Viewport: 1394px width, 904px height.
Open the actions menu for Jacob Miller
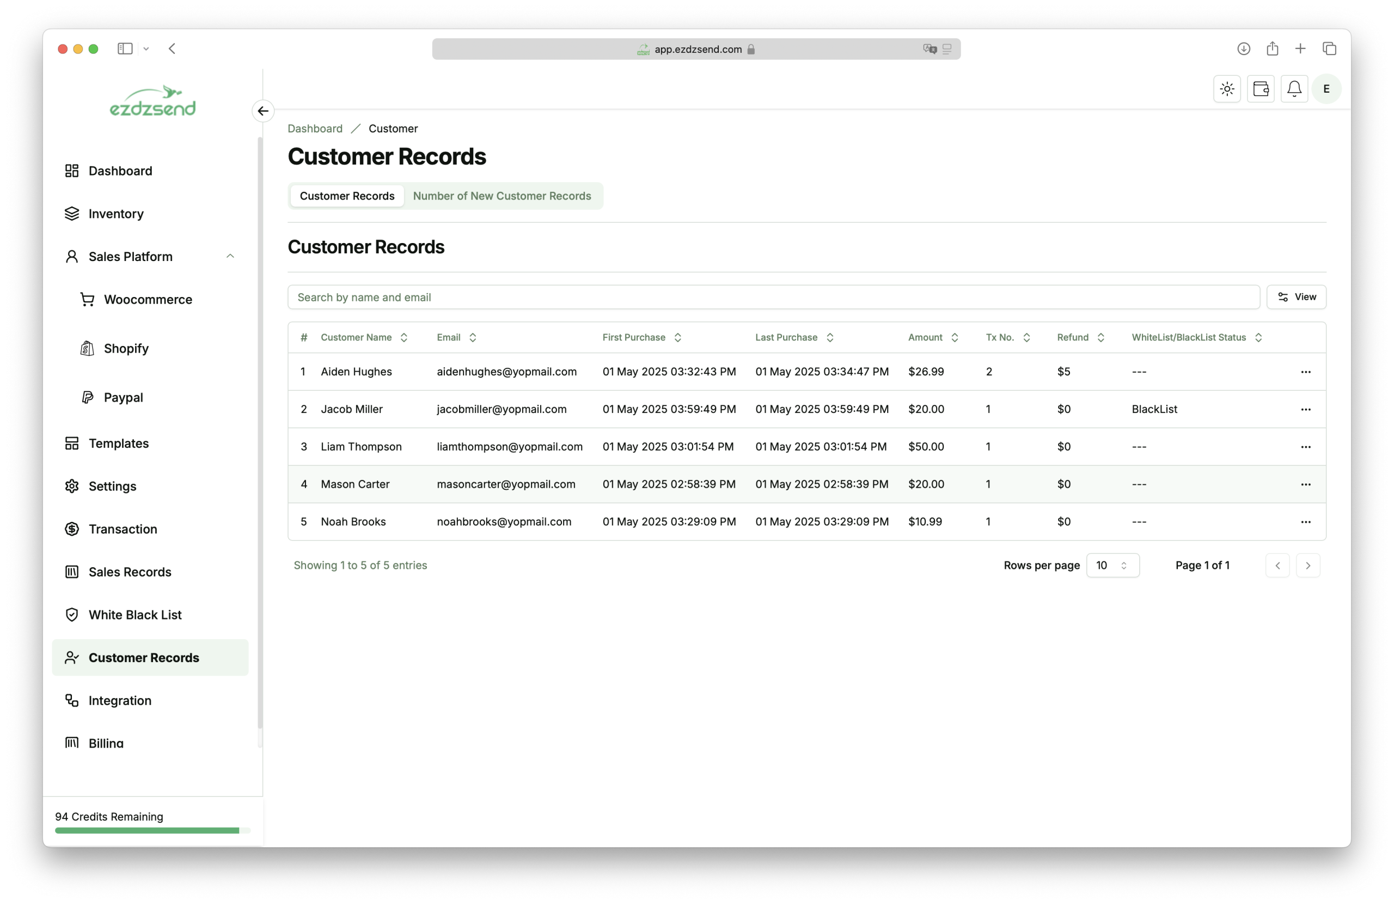click(1306, 409)
